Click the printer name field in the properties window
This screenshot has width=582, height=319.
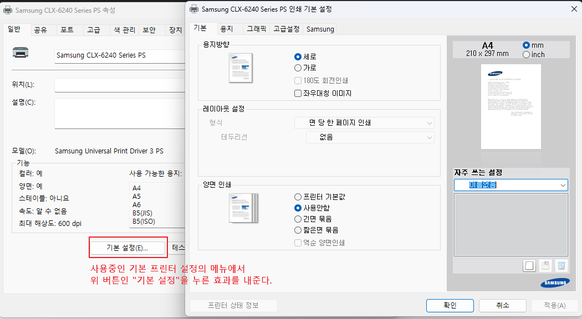click(120, 55)
